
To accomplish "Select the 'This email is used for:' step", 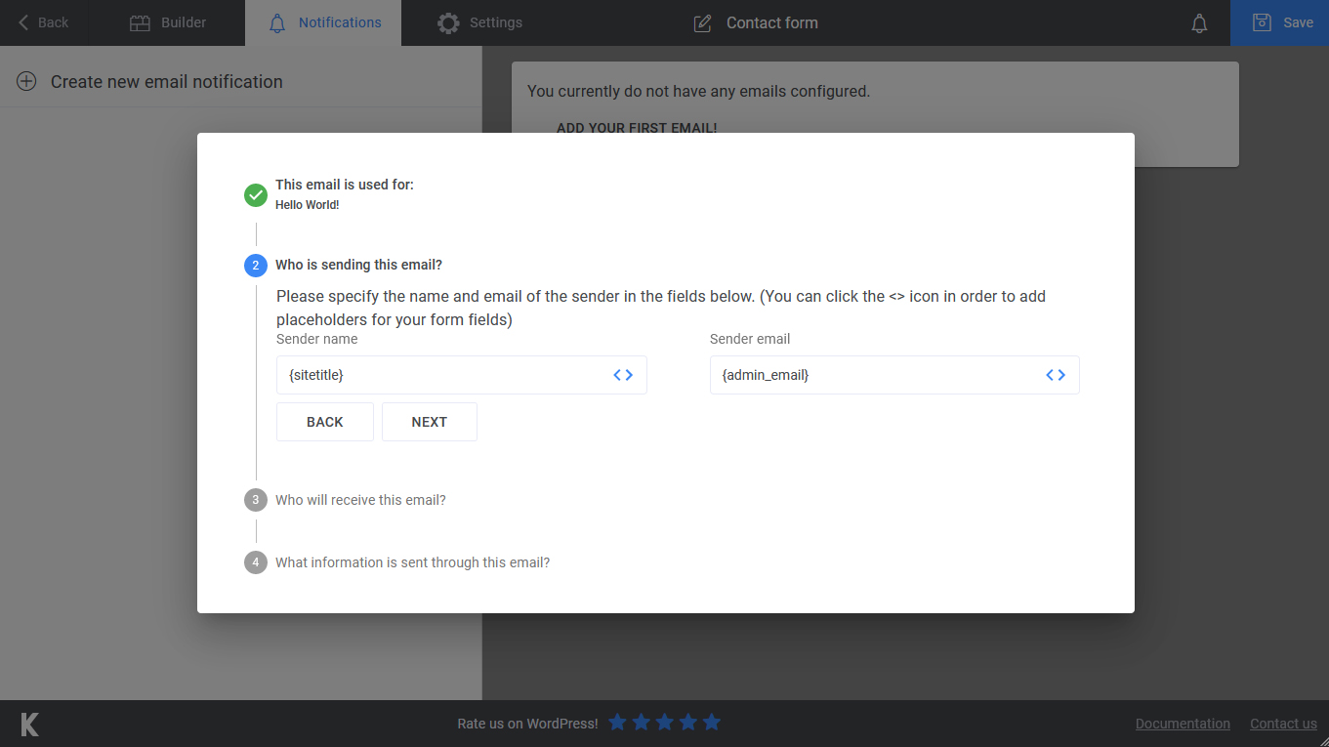I will tap(345, 185).
